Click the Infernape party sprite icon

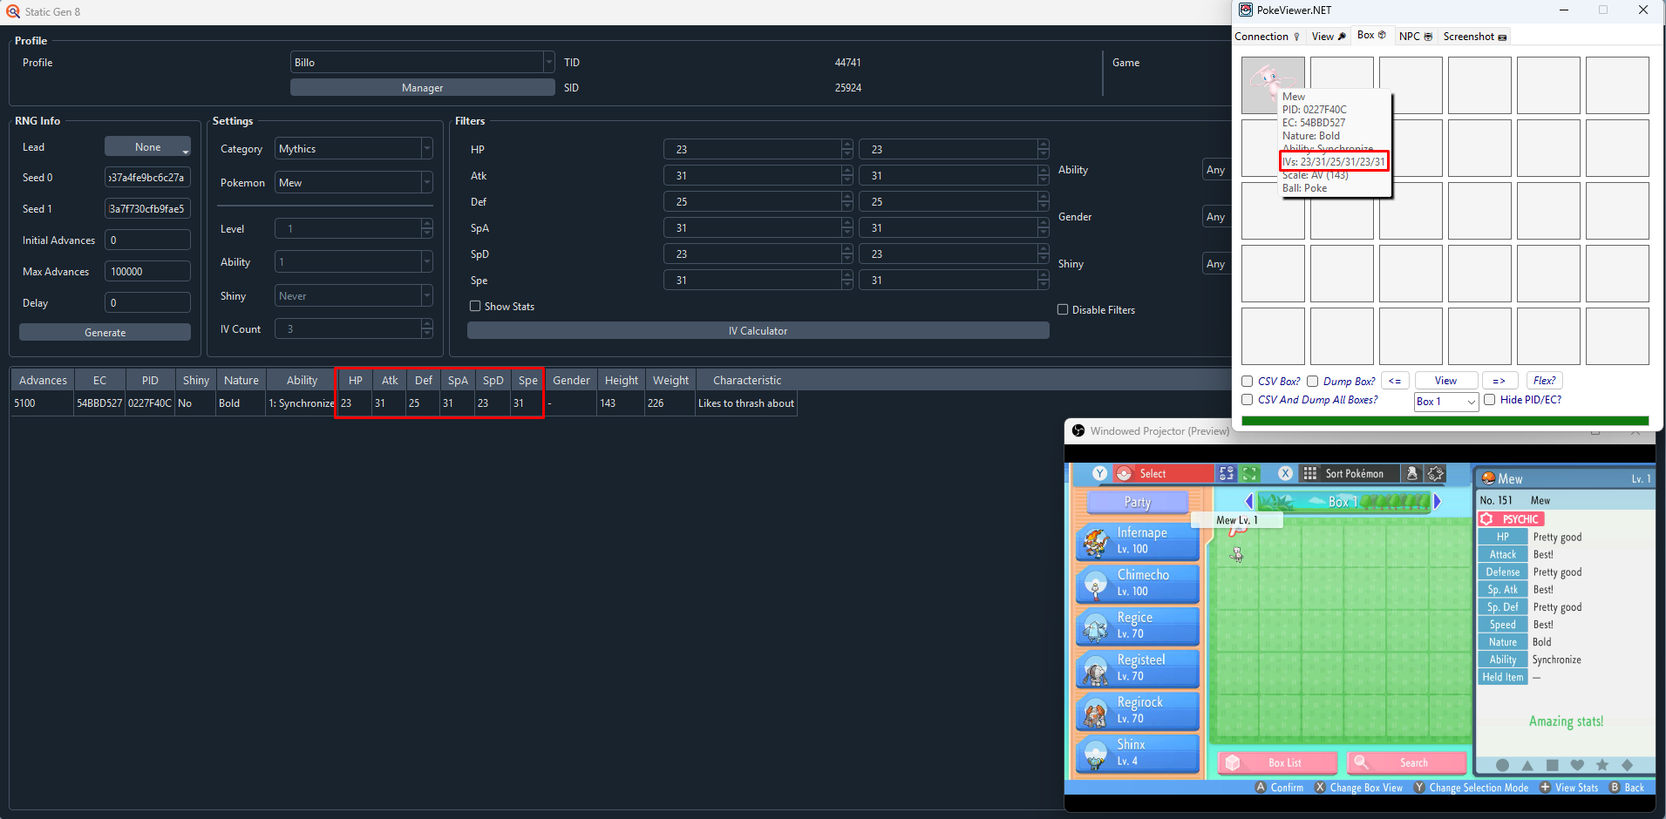click(x=1095, y=542)
